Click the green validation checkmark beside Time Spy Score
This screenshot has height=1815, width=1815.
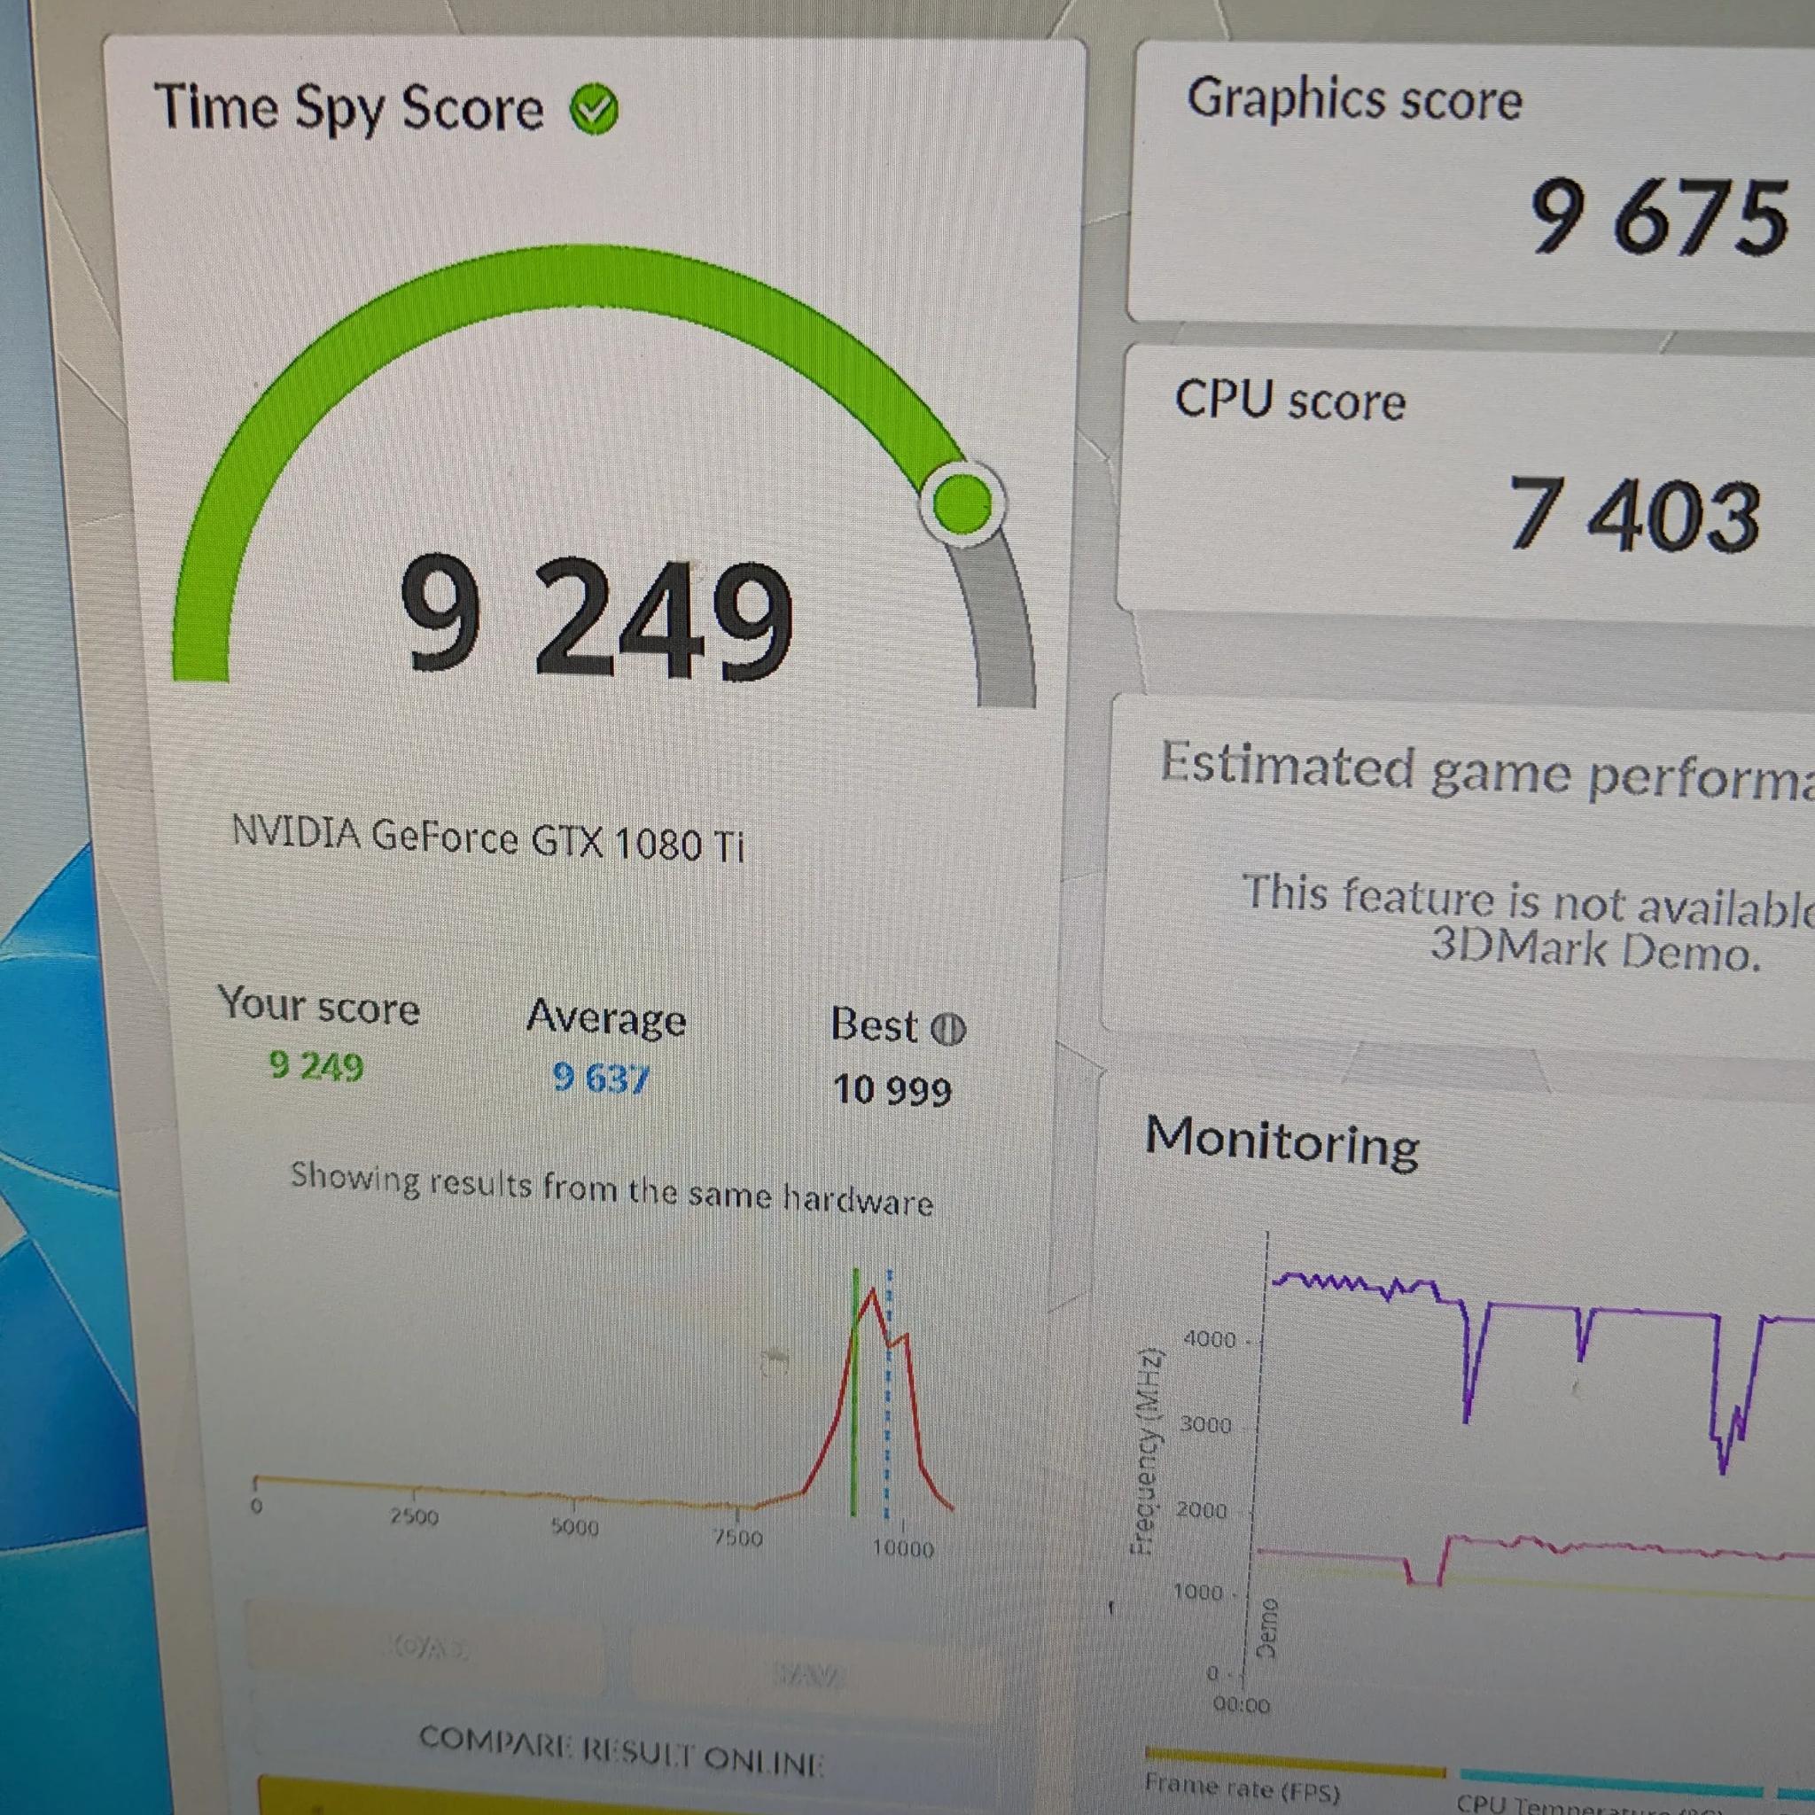point(594,110)
